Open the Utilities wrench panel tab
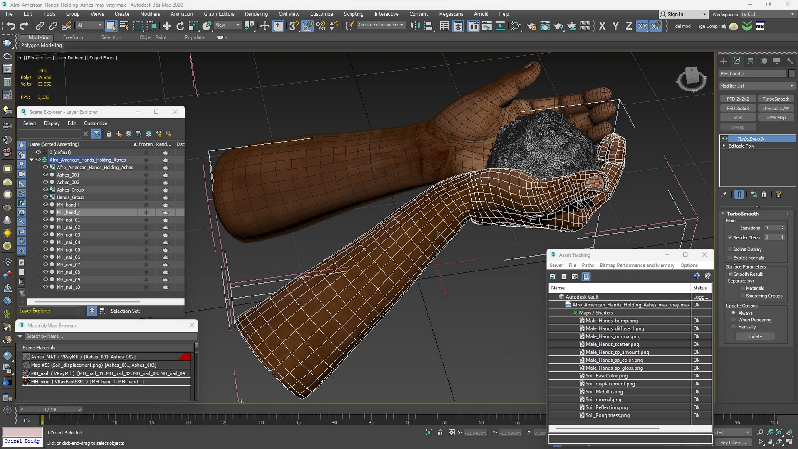798x449 pixels. coord(790,61)
